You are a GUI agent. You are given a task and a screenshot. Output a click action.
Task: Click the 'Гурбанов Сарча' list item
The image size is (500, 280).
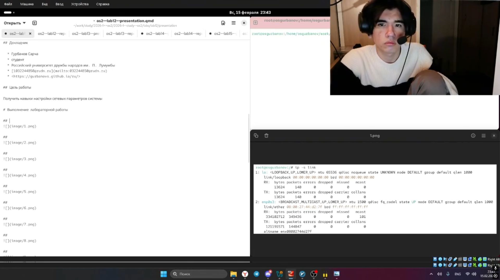[25, 54]
